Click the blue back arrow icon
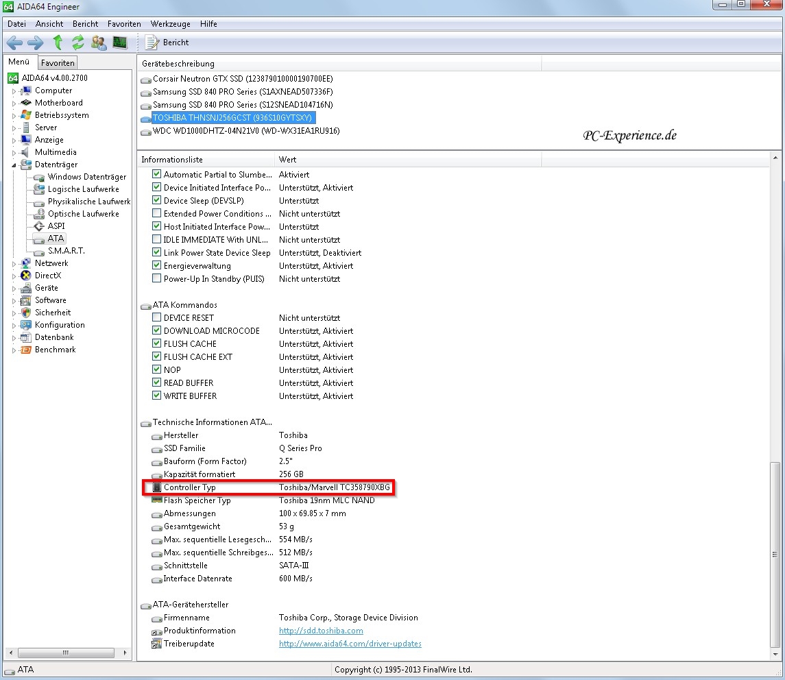This screenshot has width=785, height=680. pyautogui.click(x=14, y=42)
